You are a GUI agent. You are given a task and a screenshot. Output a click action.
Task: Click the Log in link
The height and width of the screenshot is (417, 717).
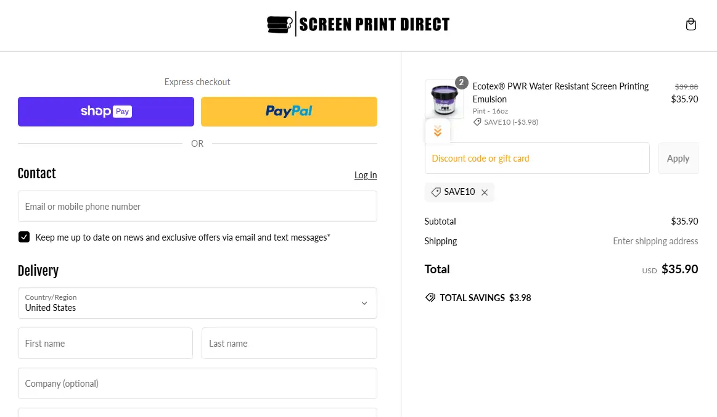click(x=366, y=175)
